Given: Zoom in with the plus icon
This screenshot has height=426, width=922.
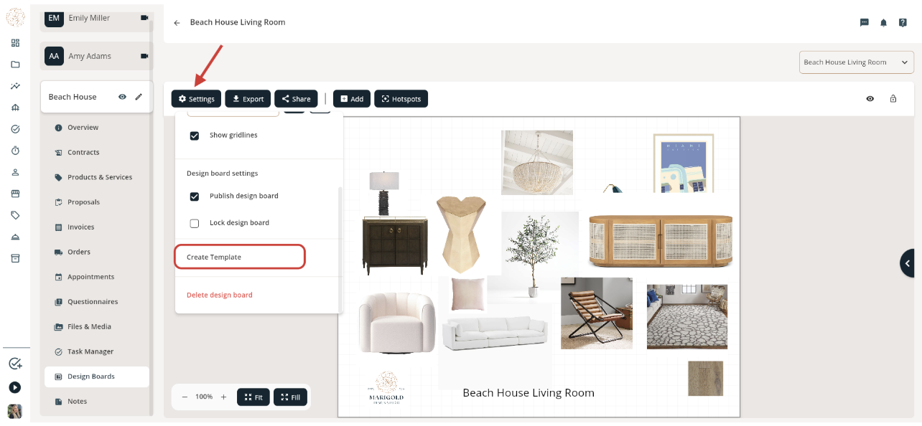Looking at the screenshot, I should [223, 397].
